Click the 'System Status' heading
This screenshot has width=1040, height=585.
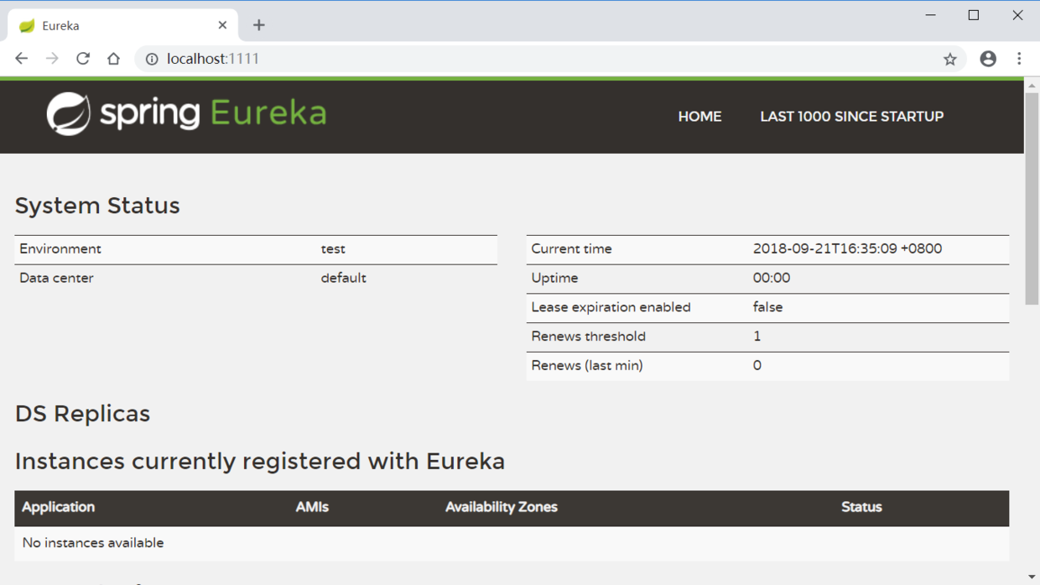click(97, 206)
